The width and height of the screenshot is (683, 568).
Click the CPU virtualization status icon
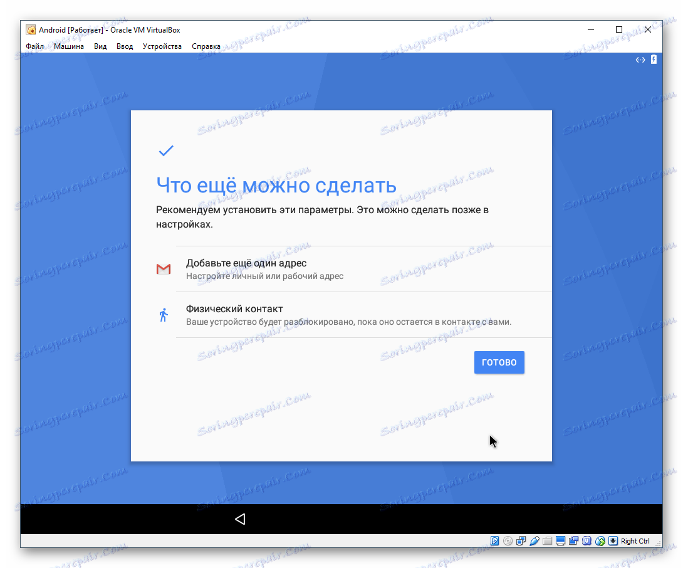587,541
